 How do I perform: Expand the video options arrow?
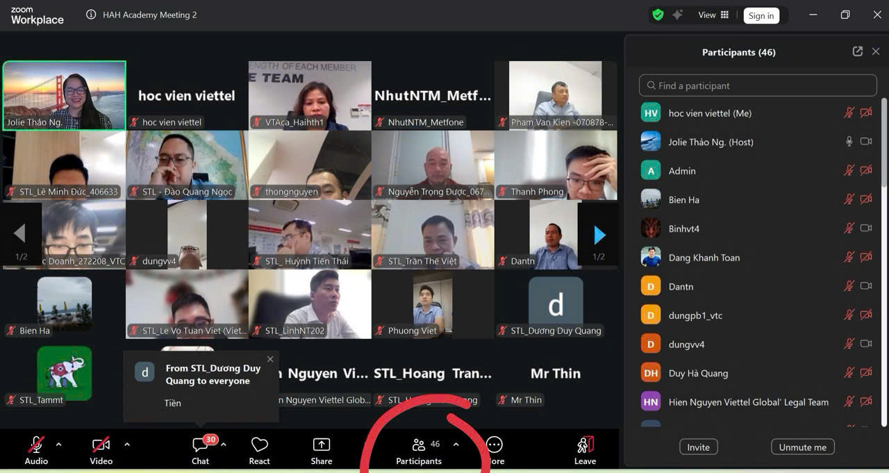(126, 444)
